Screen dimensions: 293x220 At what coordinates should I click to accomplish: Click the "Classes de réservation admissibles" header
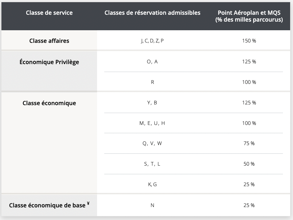[152, 13]
